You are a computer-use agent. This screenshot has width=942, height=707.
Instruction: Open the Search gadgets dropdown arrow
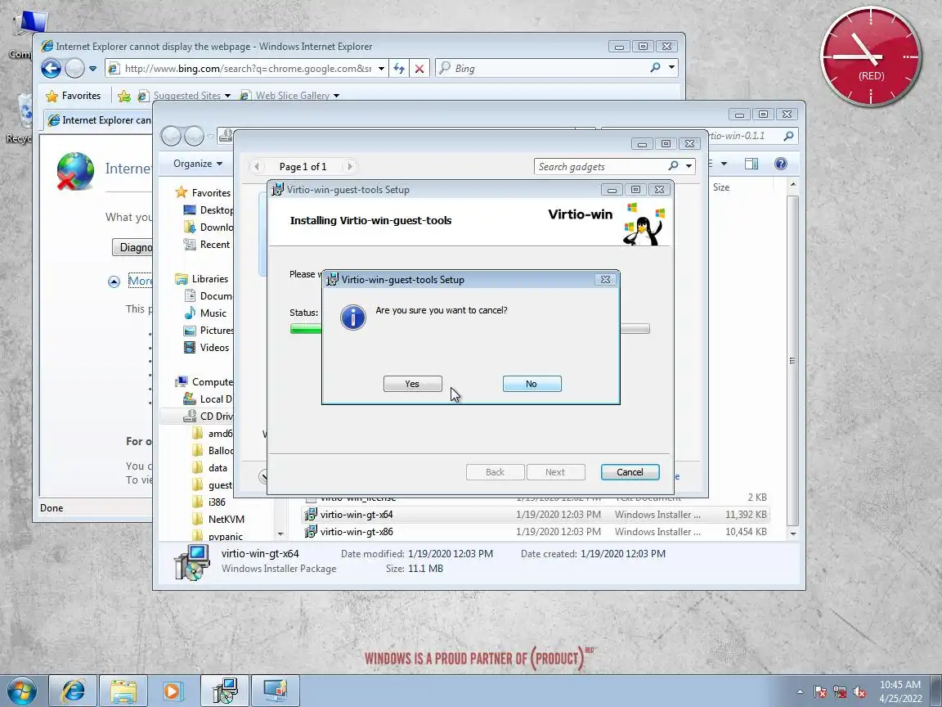coord(689,167)
